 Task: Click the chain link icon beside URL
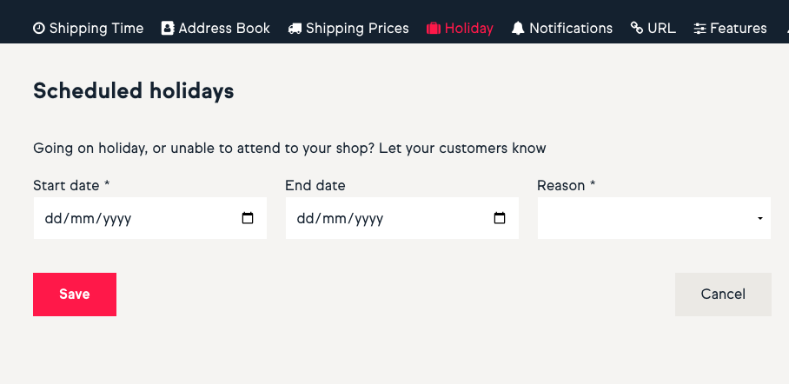tap(637, 28)
